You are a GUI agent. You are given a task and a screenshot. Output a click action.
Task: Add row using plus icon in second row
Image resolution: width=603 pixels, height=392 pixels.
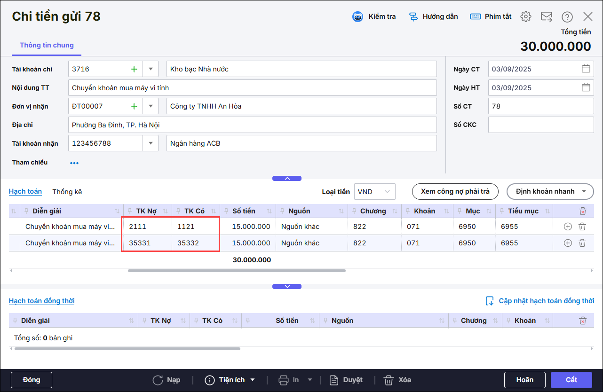pyautogui.click(x=568, y=243)
